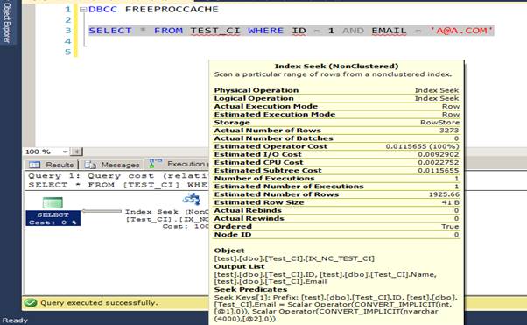Click the 'Estimated Row Size' 41 B value
Image resolution: width=527 pixels, height=325 pixels.
coord(451,202)
